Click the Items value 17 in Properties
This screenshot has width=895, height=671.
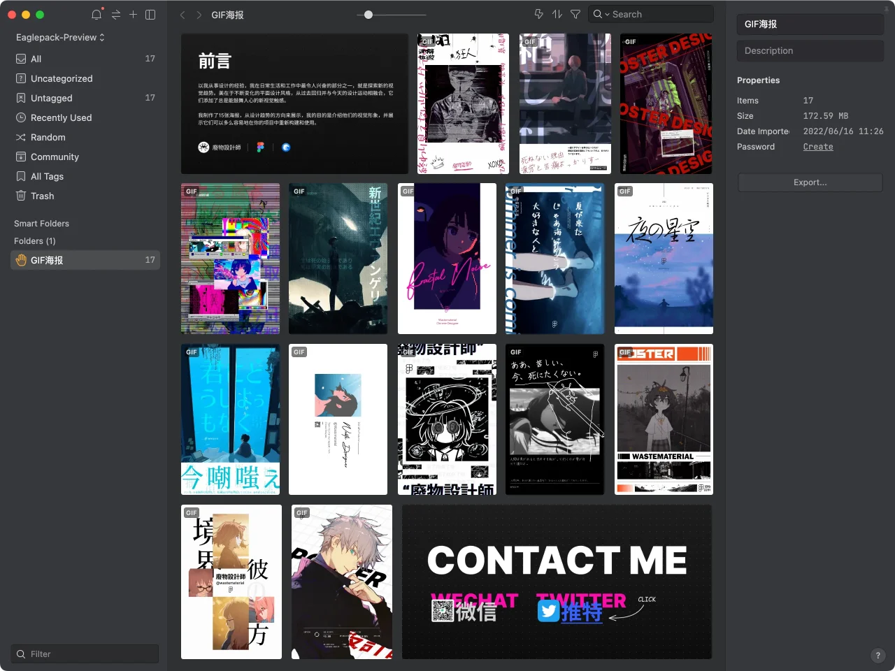pyautogui.click(x=808, y=101)
